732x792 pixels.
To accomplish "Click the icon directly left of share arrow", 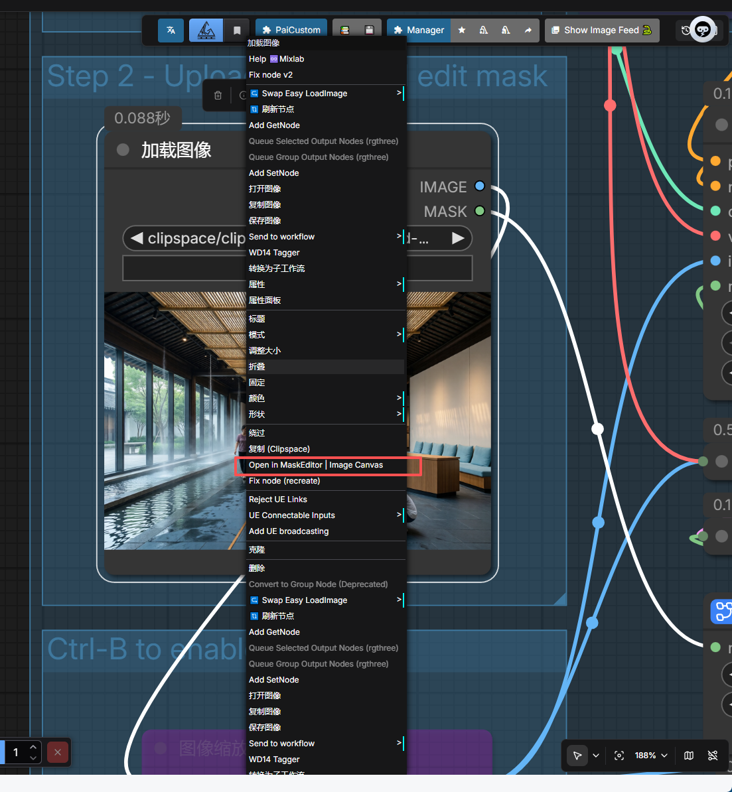I will 506,31.
